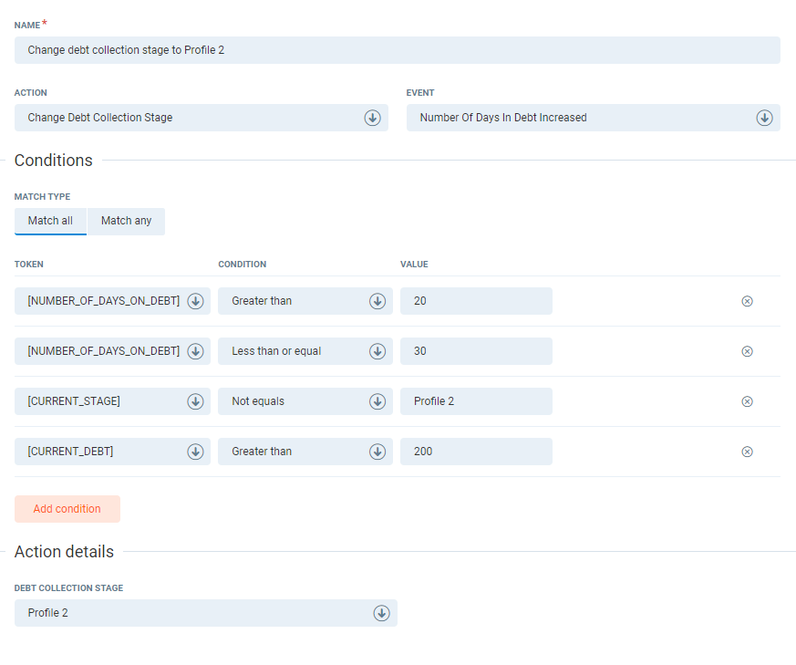Edit the Name field text
This screenshot has width=796, height=665.
click(x=397, y=50)
